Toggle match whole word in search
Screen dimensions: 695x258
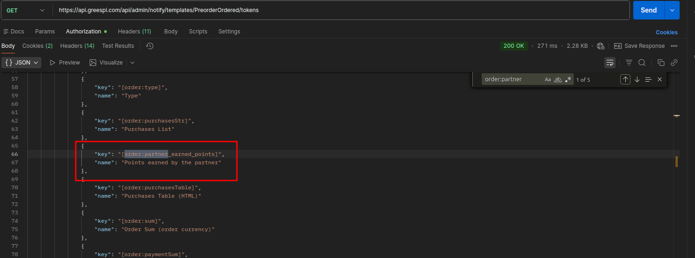coord(558,79)
